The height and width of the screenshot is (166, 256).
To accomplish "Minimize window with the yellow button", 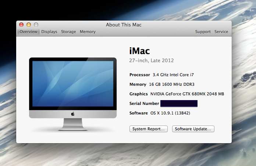I will tap(29, 25).
